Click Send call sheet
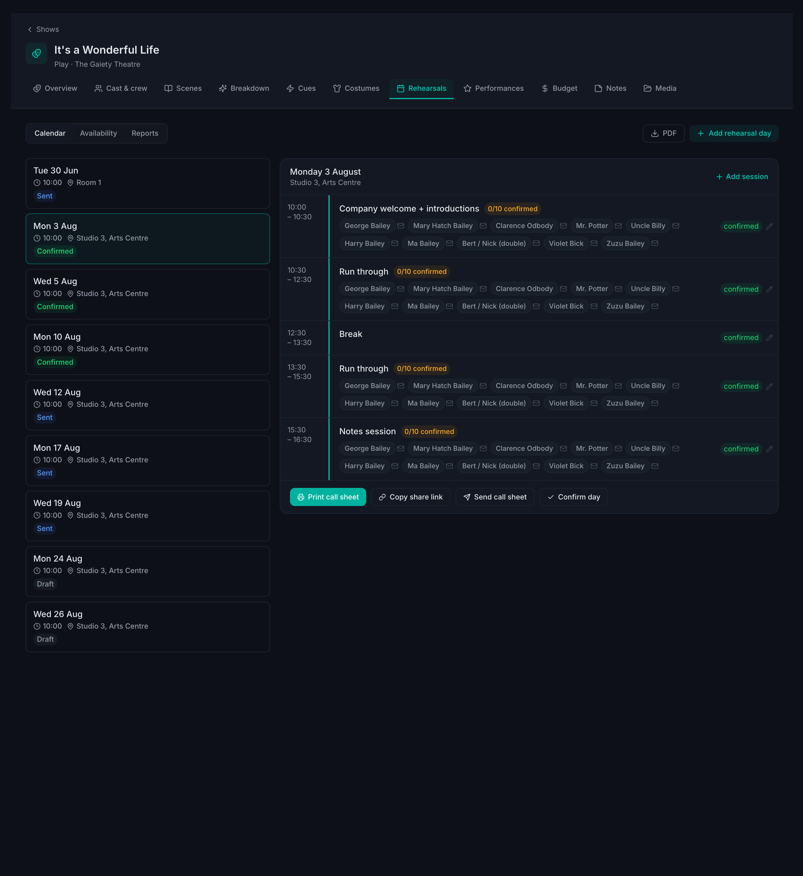This screenshot has height=876, width=803. [x=495, y=497]
